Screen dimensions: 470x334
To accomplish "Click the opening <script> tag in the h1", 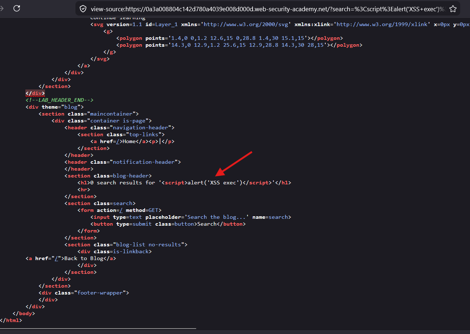I will pyautogui.click(x=174, y=183).
